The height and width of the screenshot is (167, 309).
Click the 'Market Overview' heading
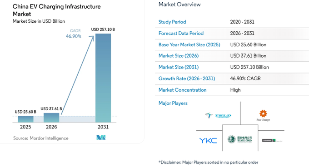point(179,5)
